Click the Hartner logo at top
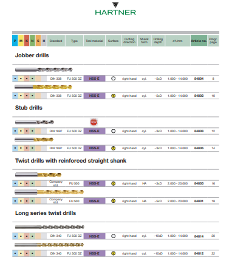Image resolution: width=229 pixels, height=271 pixels. point(115,9)
